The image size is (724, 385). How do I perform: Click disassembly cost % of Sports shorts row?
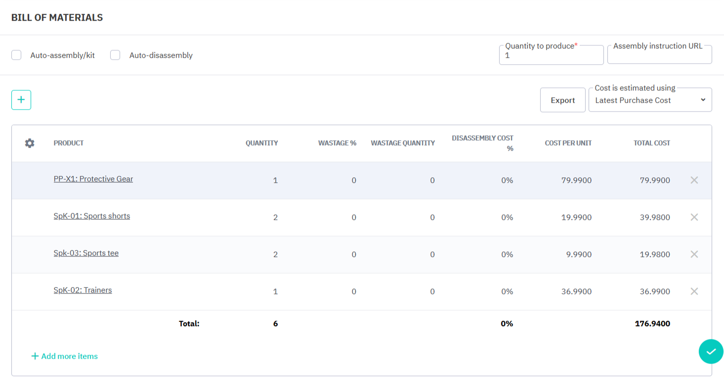coord(507,218)
